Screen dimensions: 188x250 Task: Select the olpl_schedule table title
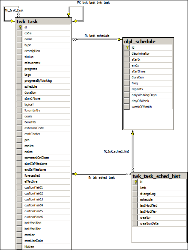click(140, 42)
